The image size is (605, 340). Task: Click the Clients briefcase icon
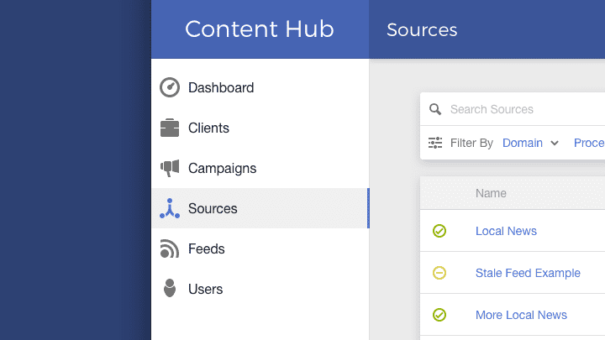pyautogui.click(x=170, y=128)
